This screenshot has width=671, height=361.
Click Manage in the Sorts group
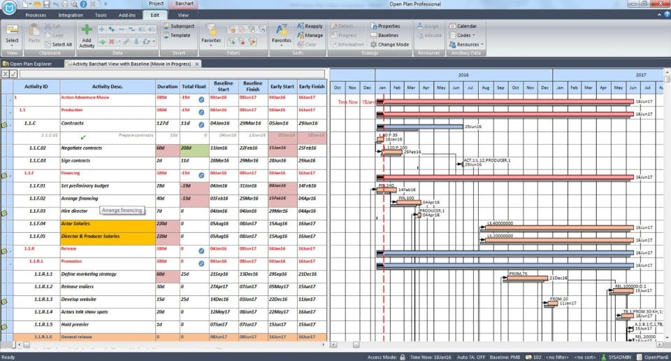click(x=310, y=35)
